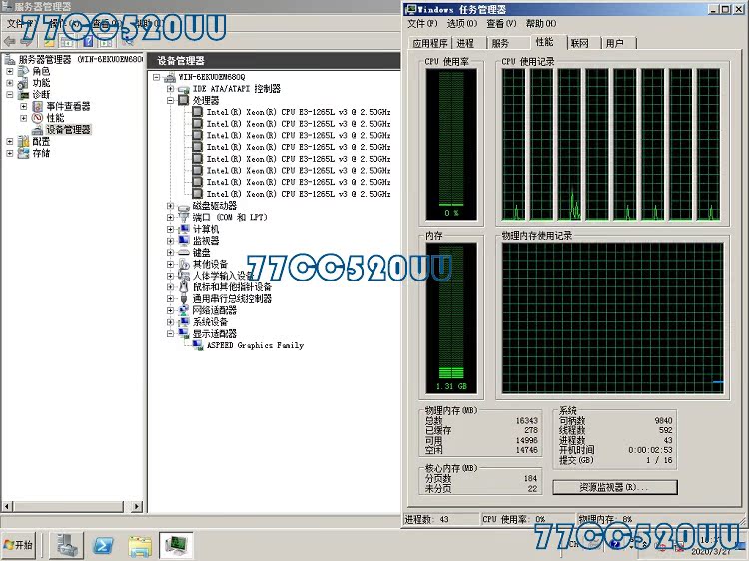Viewport: 749px width, 561px height.
Task: Open Server Manager from the taskbar
Action: pyautogui.click(x=67, y=545)
